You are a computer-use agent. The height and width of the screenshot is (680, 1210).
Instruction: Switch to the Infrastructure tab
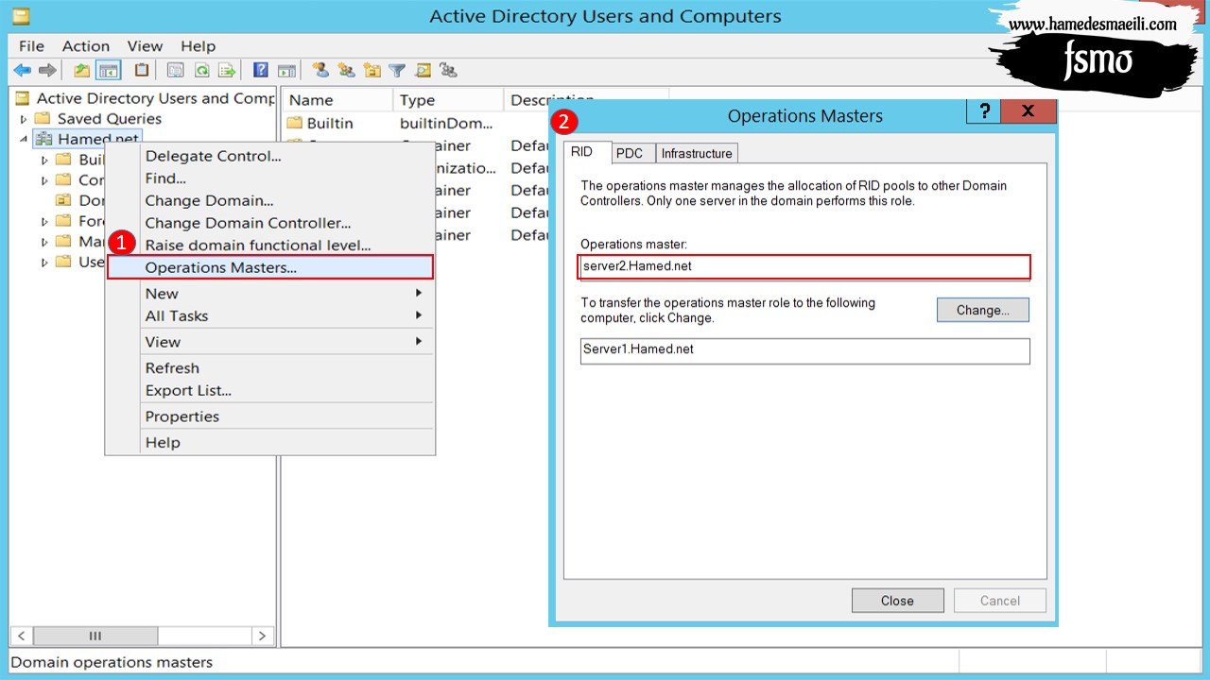(697, 153)
